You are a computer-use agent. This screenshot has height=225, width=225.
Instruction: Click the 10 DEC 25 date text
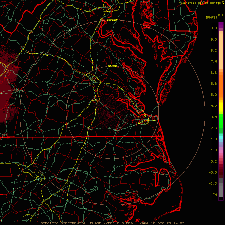[x=161, y=223]
